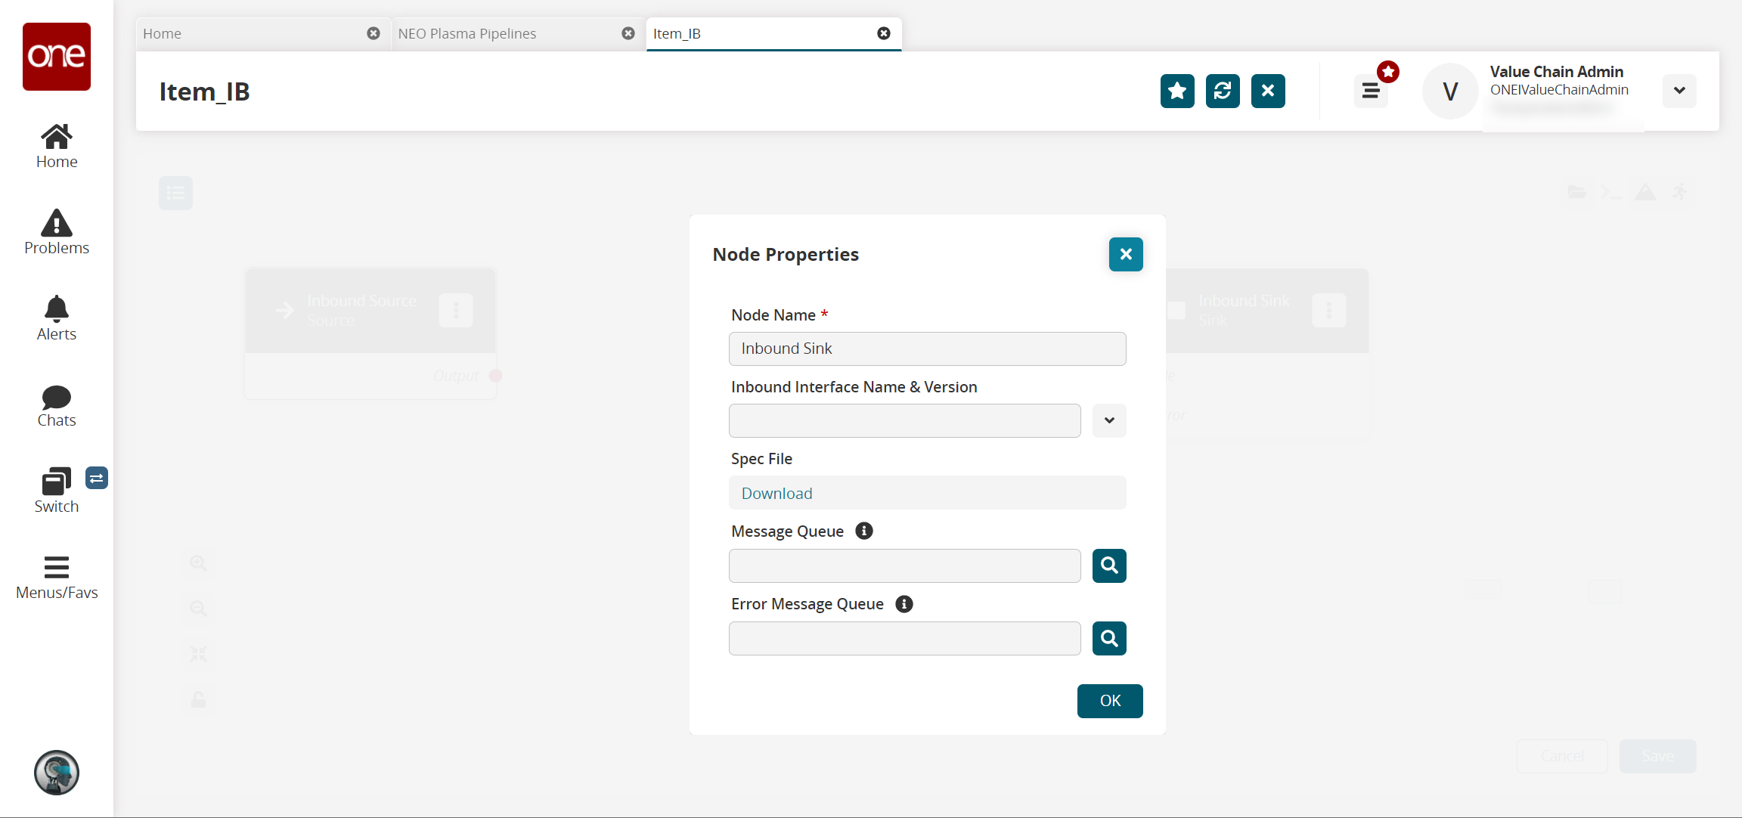Click the Download spec file link
This screenshot has height=818, width=1742.
click(x=776, y=493)
